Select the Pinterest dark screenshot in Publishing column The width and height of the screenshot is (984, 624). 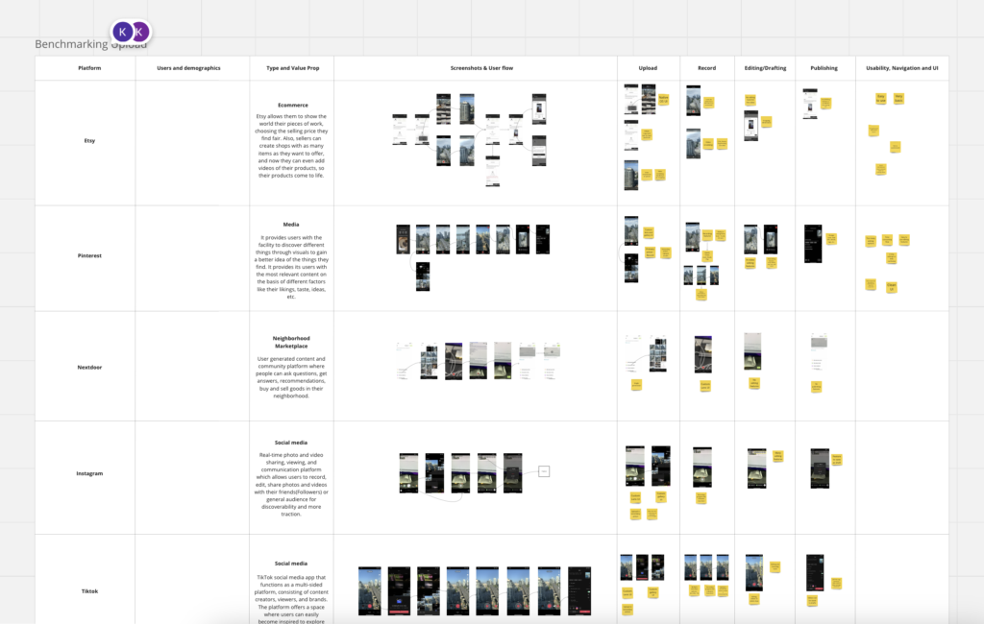813,244
